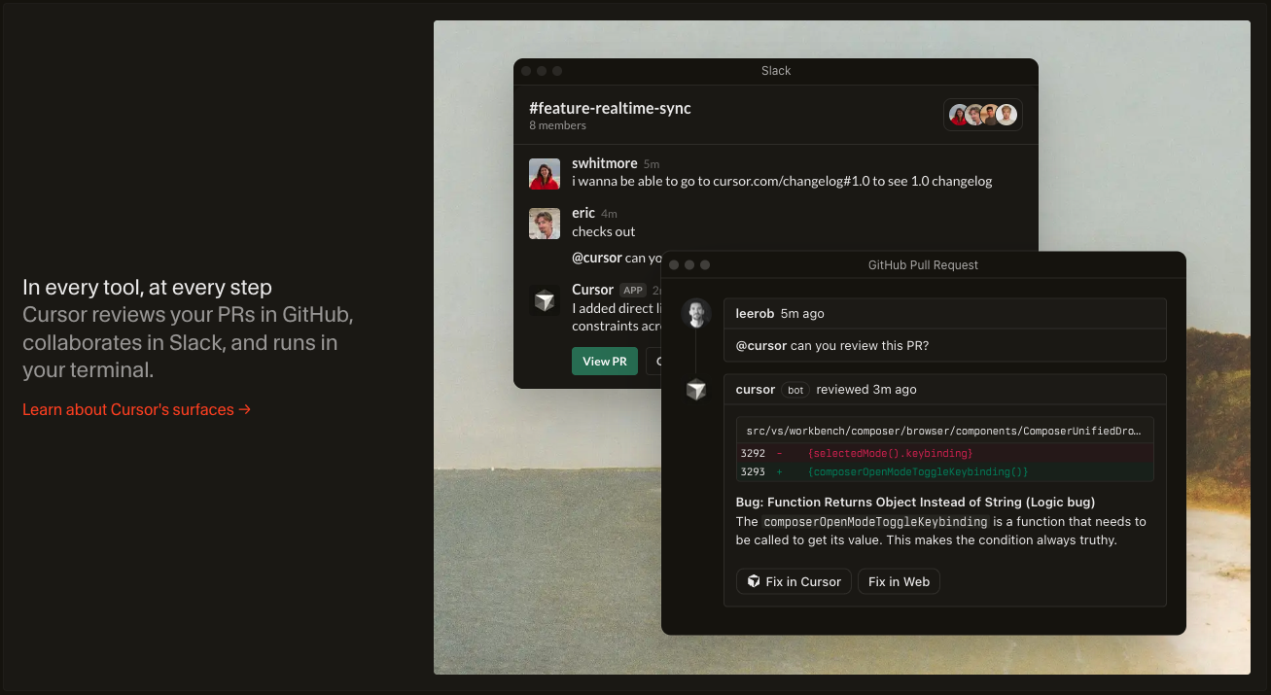The height and width of the screenshot is (695, 1271).
Task: Click the Cursor app cube icon in Slack
Action: pos(545,300)
